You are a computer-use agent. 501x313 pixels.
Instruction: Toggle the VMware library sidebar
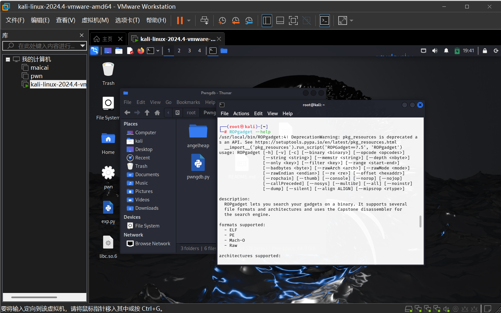[267, 21]
